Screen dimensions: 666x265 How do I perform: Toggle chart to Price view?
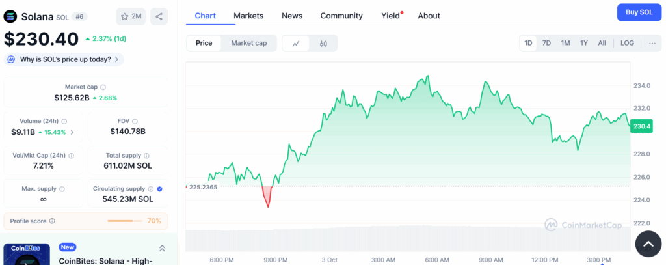pos(204,43)
